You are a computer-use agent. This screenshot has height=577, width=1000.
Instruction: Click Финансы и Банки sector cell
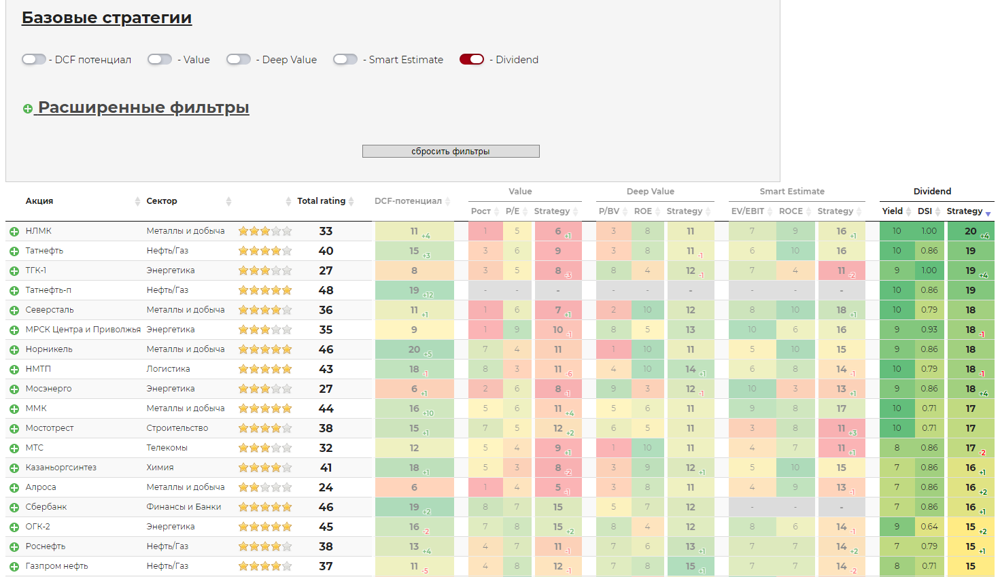point(184,507)
